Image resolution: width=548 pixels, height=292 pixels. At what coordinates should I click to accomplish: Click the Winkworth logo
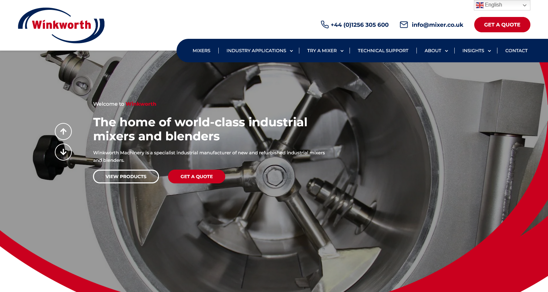click(61, 25)
